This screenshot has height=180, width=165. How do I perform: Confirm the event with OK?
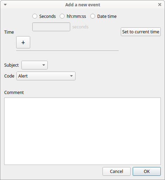pos(147,172)
